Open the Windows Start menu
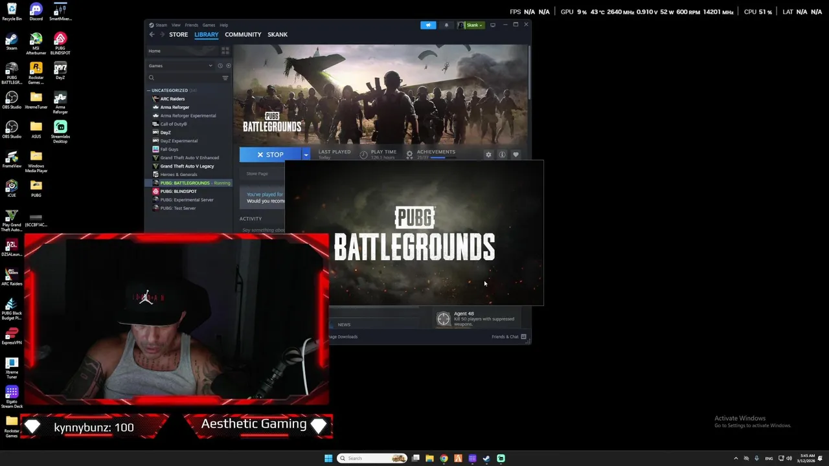This screenshot has width=829, height=466. (328, 458)
